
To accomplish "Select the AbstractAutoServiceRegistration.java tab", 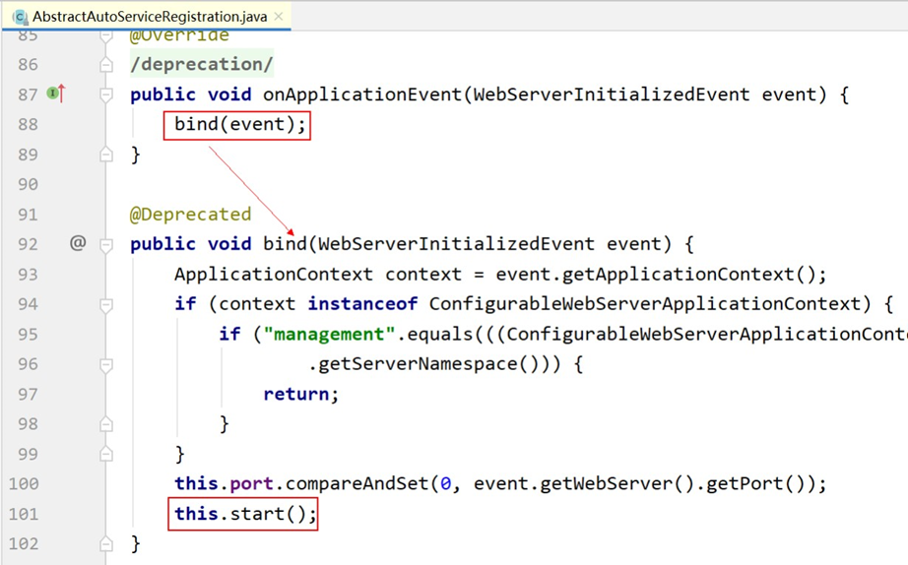I will tap(146, 16).
